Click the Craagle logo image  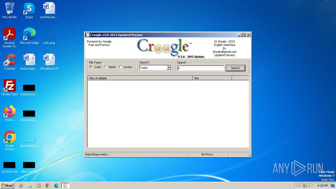pyautogui.click(x=164, y=48)
